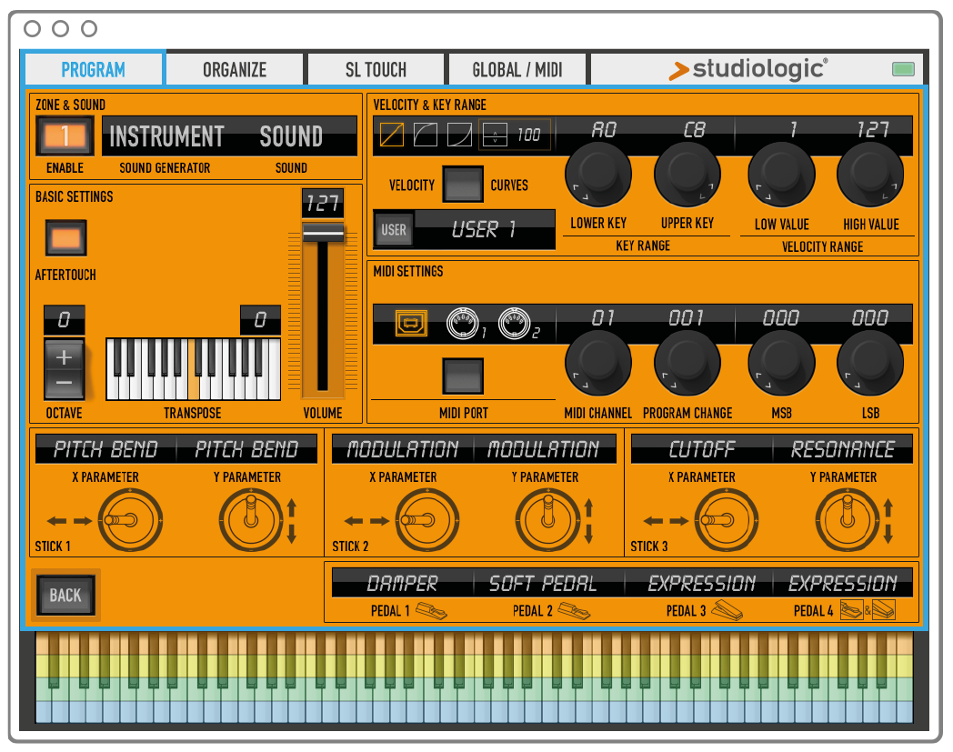This screenshot has height=752, width=953.
Task: Open the Global / MIDI tab
Action: 517,69
